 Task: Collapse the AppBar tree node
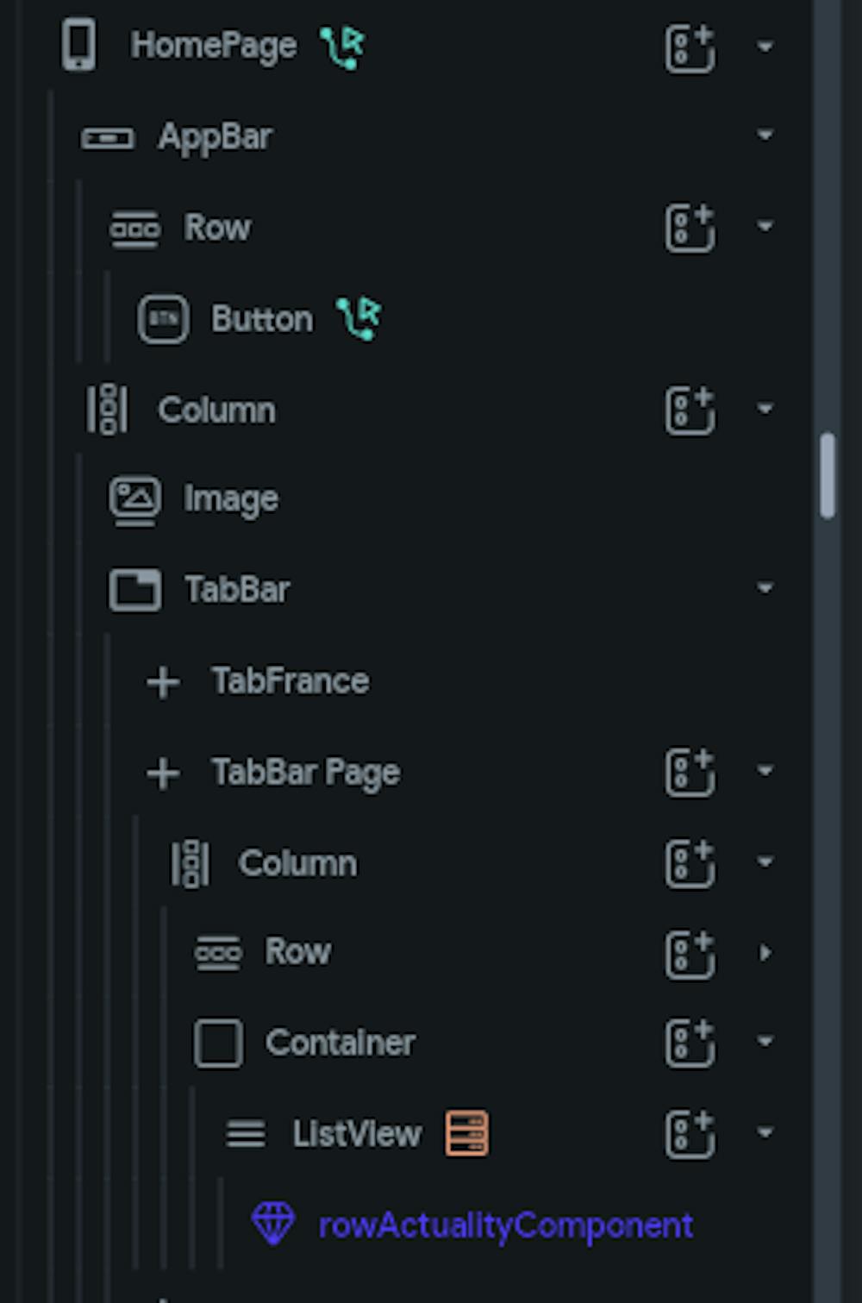[x=765, y=135]
